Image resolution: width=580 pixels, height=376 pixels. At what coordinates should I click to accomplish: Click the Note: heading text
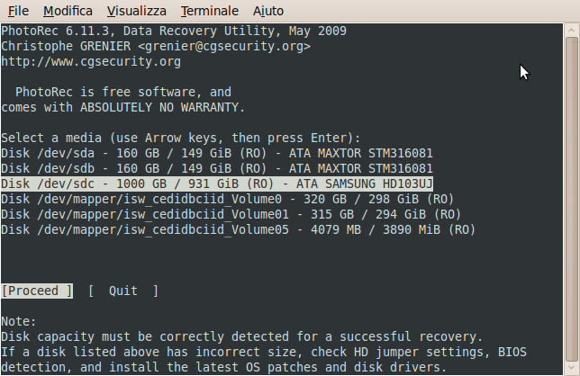[19, 321]
